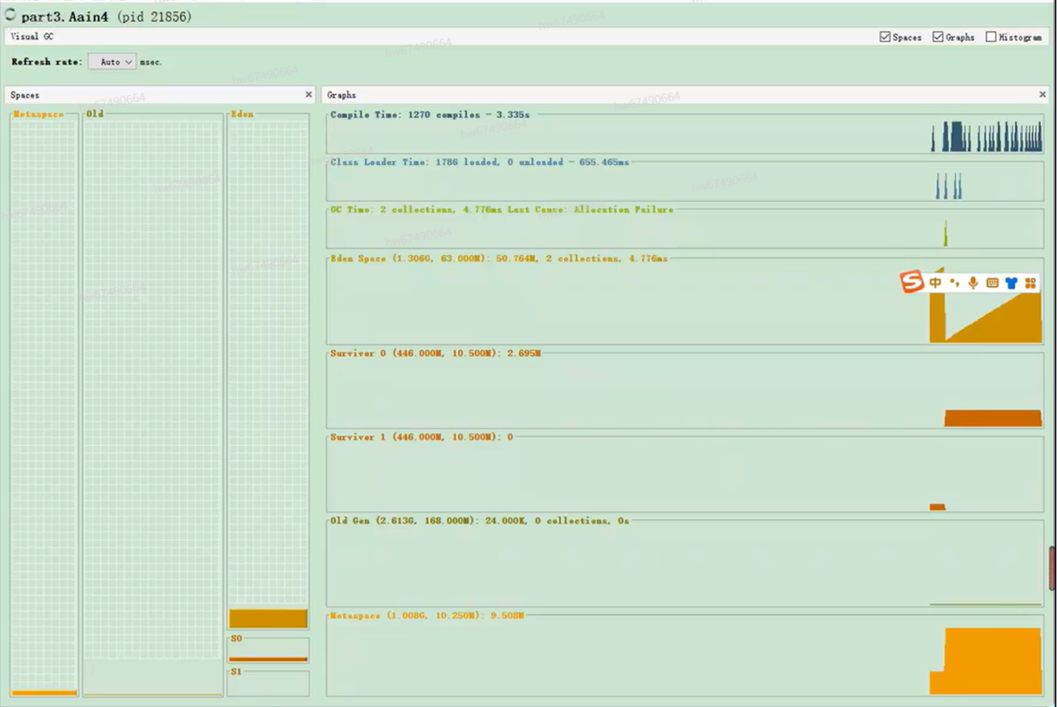Click the 'Survivor 1 (446.000M, 10.500M)' label
Image resolution: width=1057 pixels, height=707 pixels.
coord(421,437)
